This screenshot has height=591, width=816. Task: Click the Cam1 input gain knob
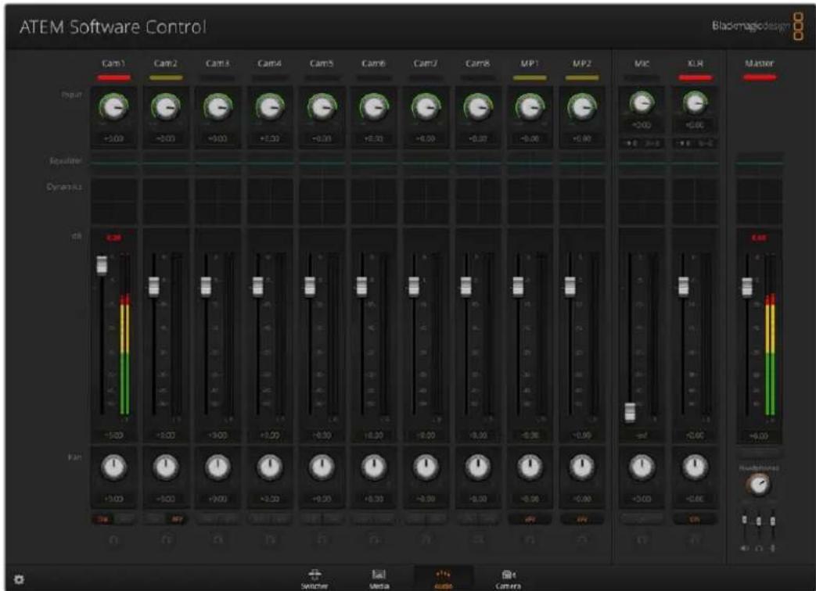click(x=113, y=108)
